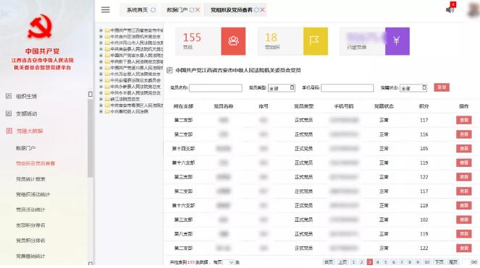The image size is (480, 268).
Task: Go to 下页 next page
Action: click(x=439, y=262)
